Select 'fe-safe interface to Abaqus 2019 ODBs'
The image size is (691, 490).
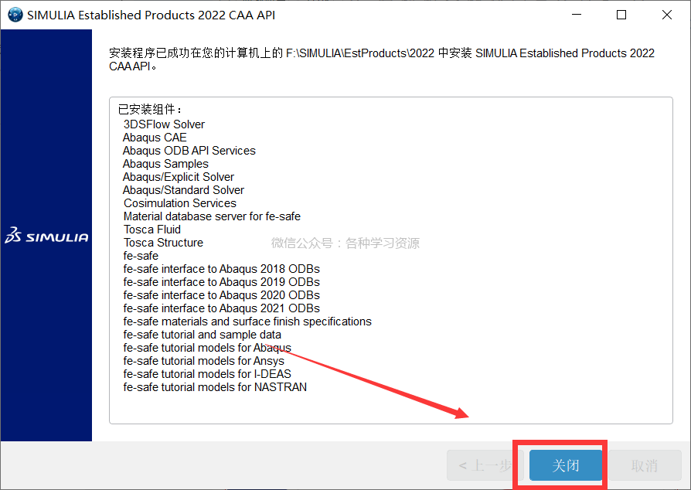pyautogui.click(x=222, y=282)
